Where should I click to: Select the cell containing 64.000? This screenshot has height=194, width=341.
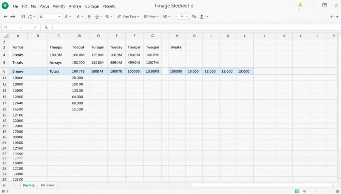[x=79, y=97]
